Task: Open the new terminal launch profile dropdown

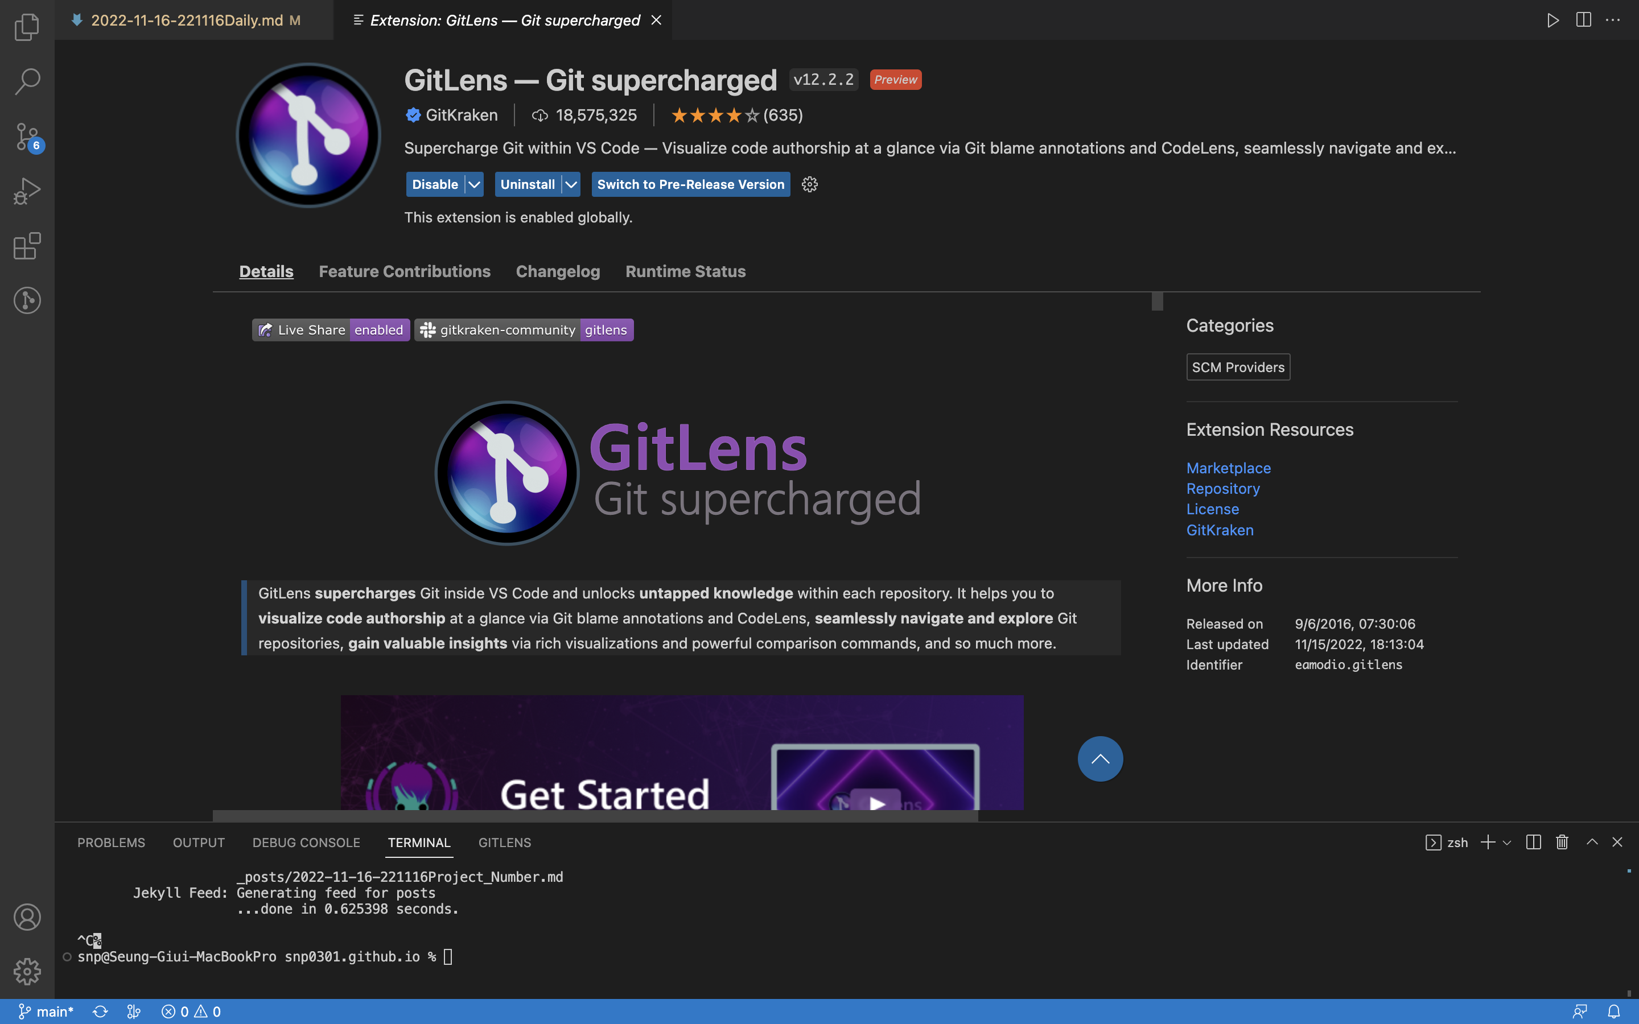Action: pos(1507,843)
